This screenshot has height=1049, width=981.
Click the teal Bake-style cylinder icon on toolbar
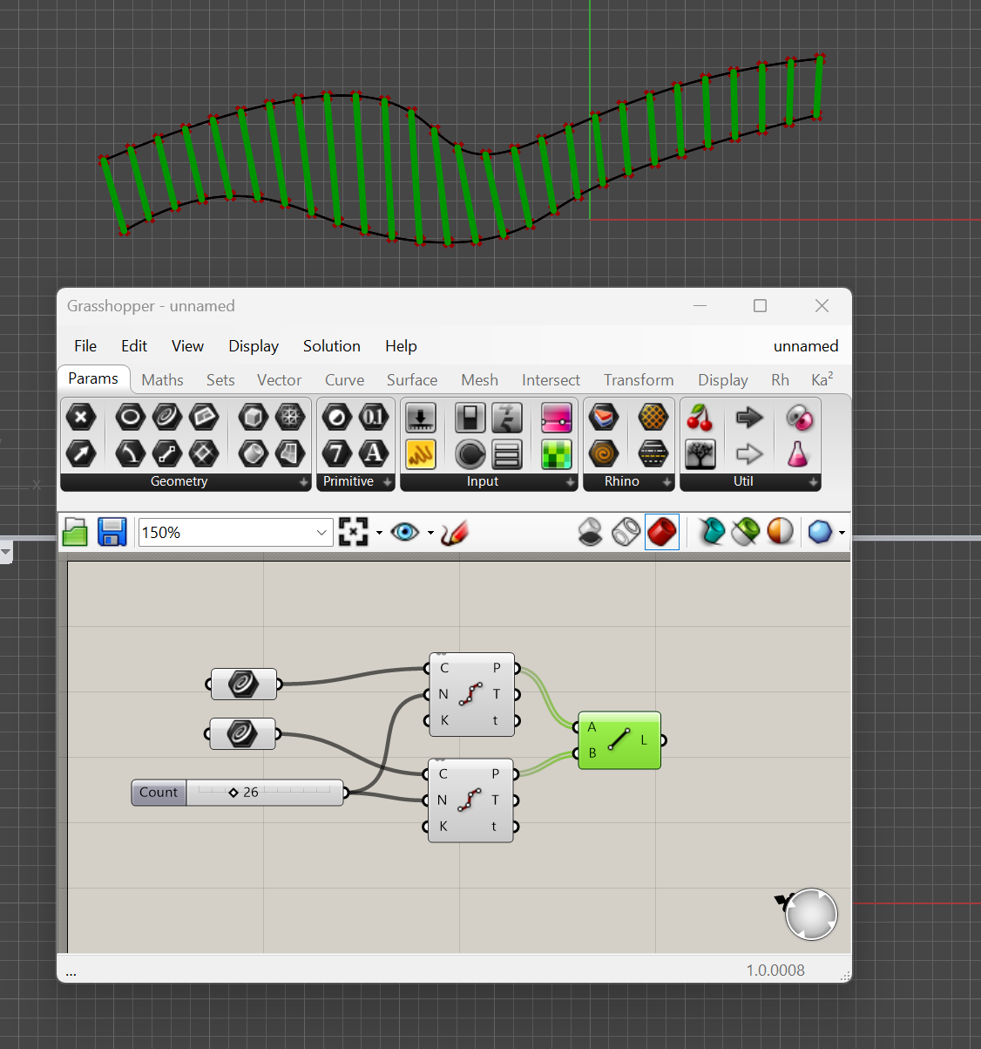tap(711, 532)
